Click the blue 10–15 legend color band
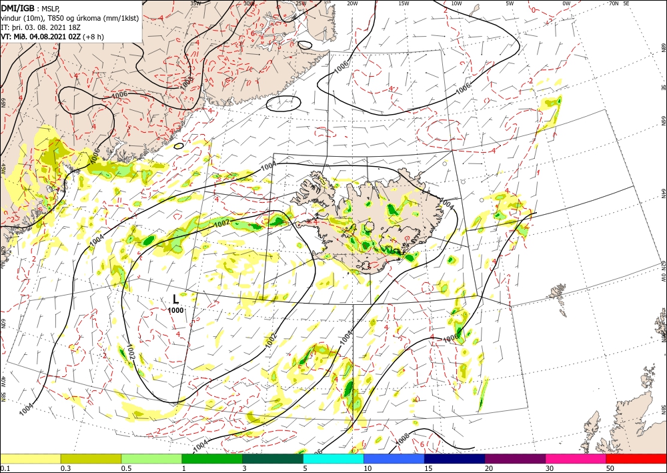This screenshot has width=667, height=473. coord(394,458)
